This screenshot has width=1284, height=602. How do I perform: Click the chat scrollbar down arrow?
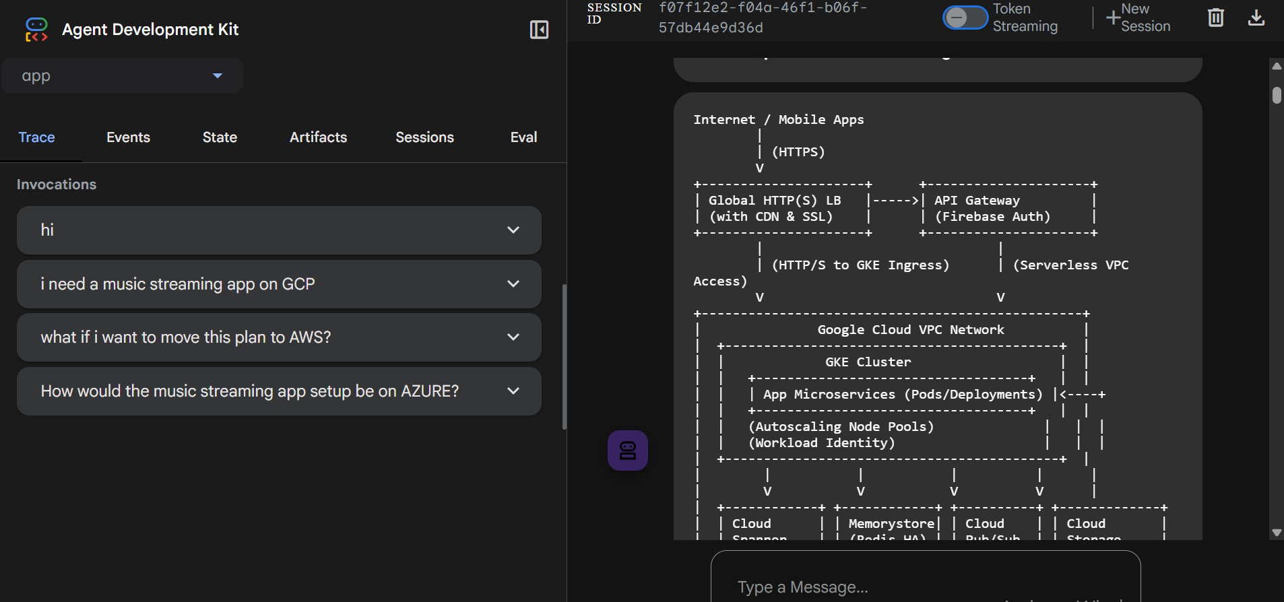[1276, 533]
